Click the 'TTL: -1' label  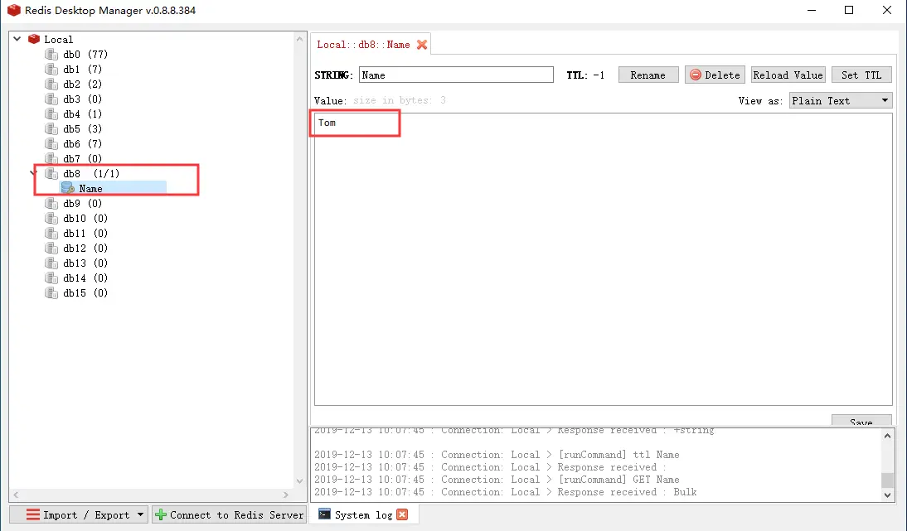585,75
